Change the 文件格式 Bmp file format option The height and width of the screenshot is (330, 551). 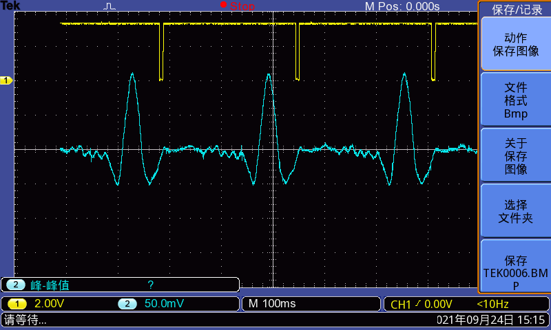[515, 100]
